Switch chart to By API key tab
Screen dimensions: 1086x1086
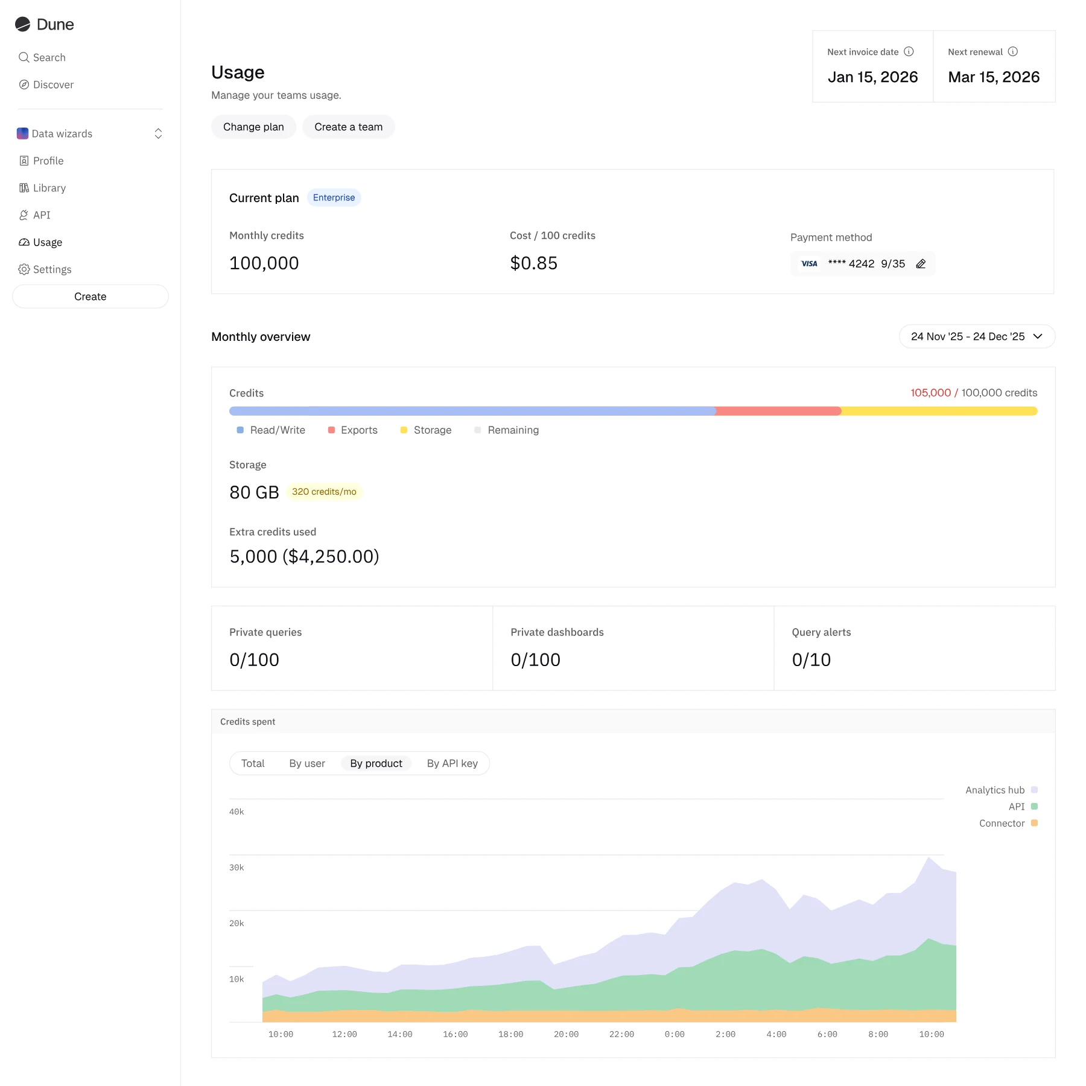point(453,763)
